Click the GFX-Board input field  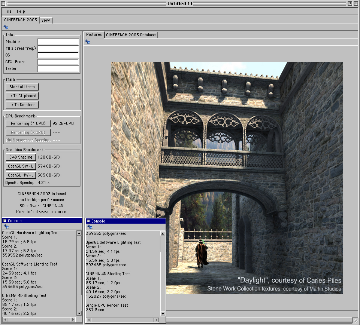point(58,62)
